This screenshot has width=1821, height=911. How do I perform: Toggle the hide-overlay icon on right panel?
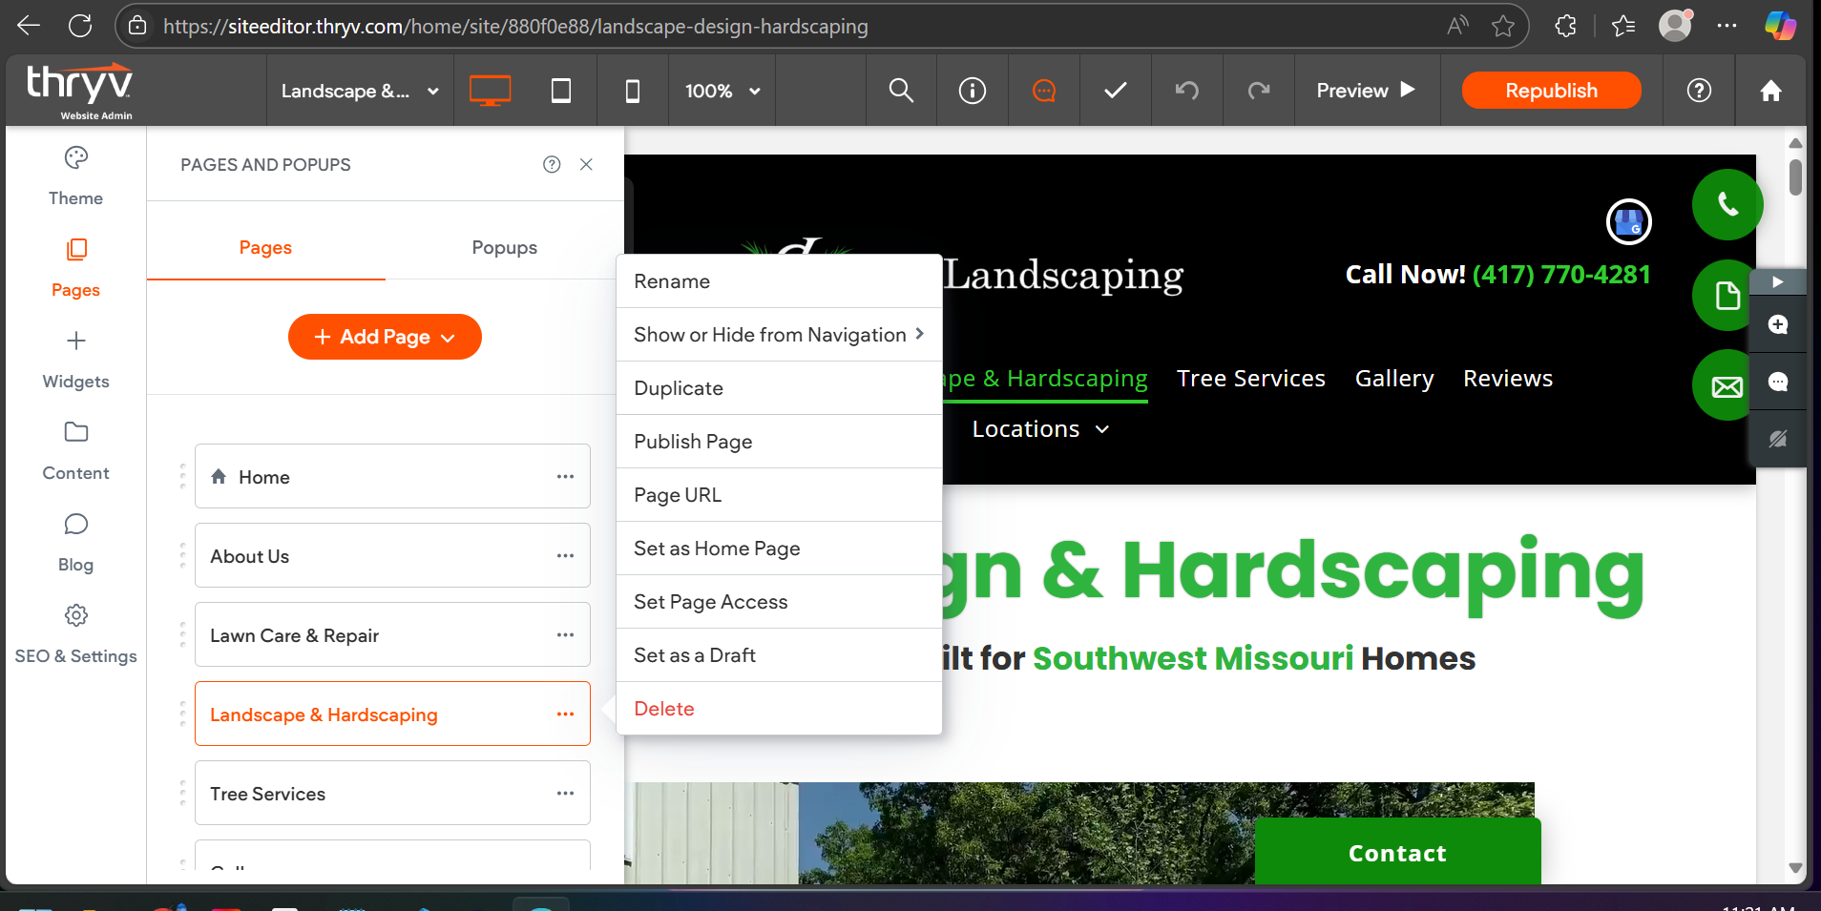[1777, 439]
